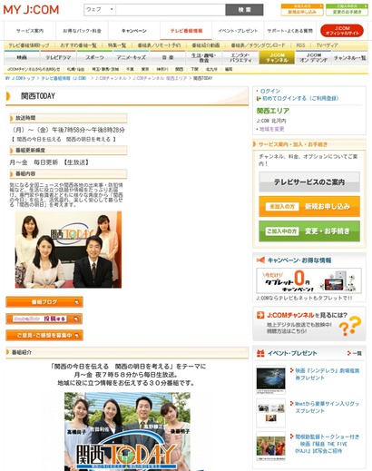Open サポート・よくある質問 menu item
The height and width of the screenshot is (471, 372).
(x=289, y=31)
